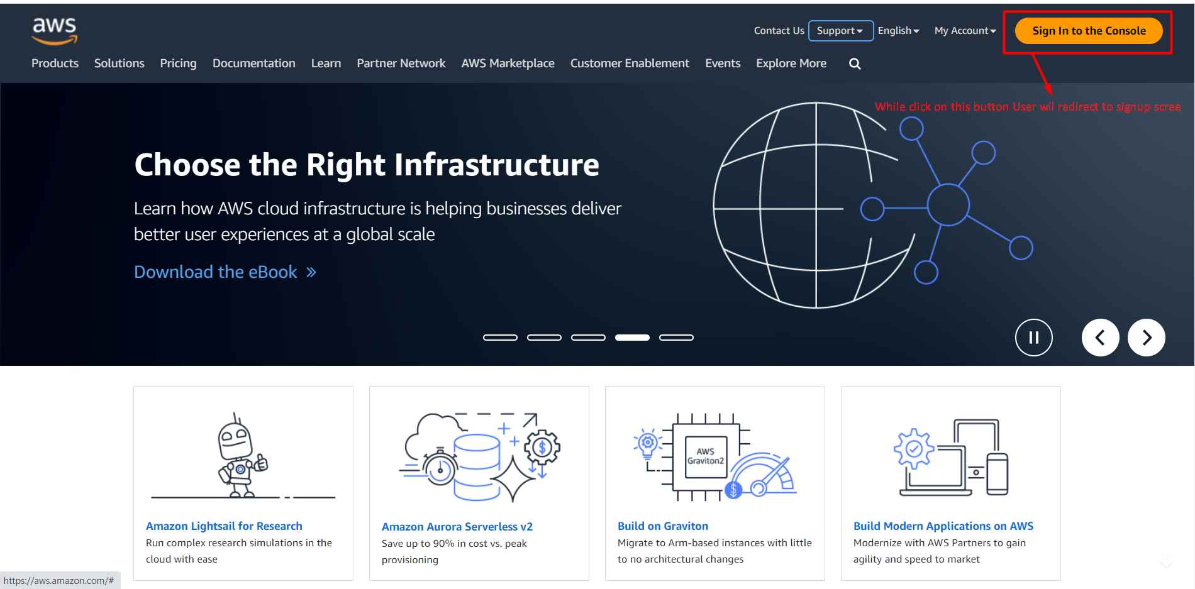Go to previous carousel slide arrow

[x=1100, y=338]
